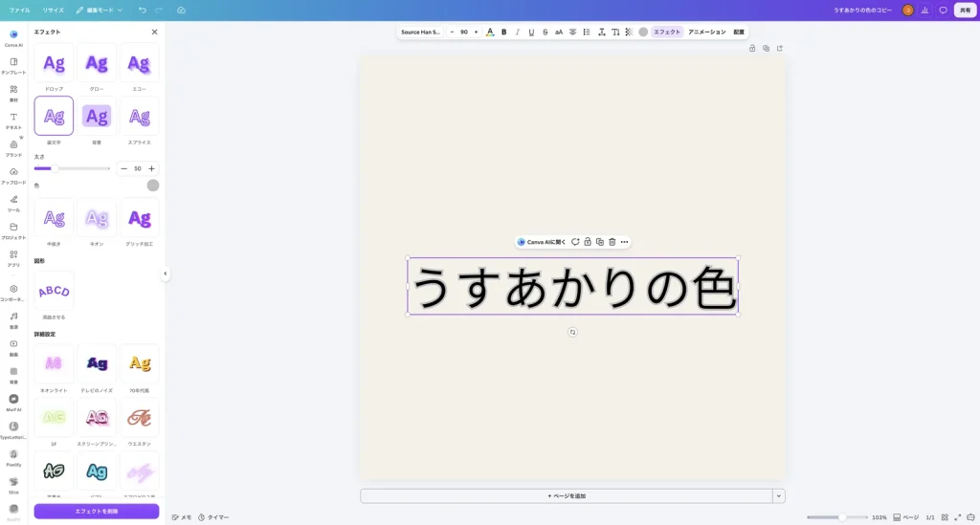Click the gray color circle in the toolbar
Viewport: 980px width, 525px height.
click(x=643, y=32)
